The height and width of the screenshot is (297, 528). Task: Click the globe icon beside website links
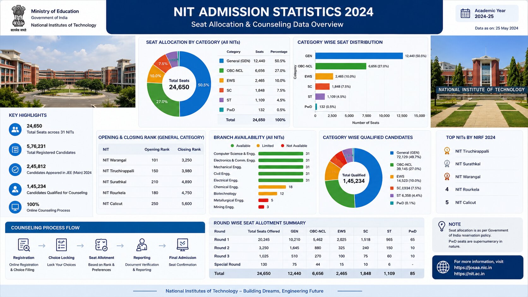(443, 267)
